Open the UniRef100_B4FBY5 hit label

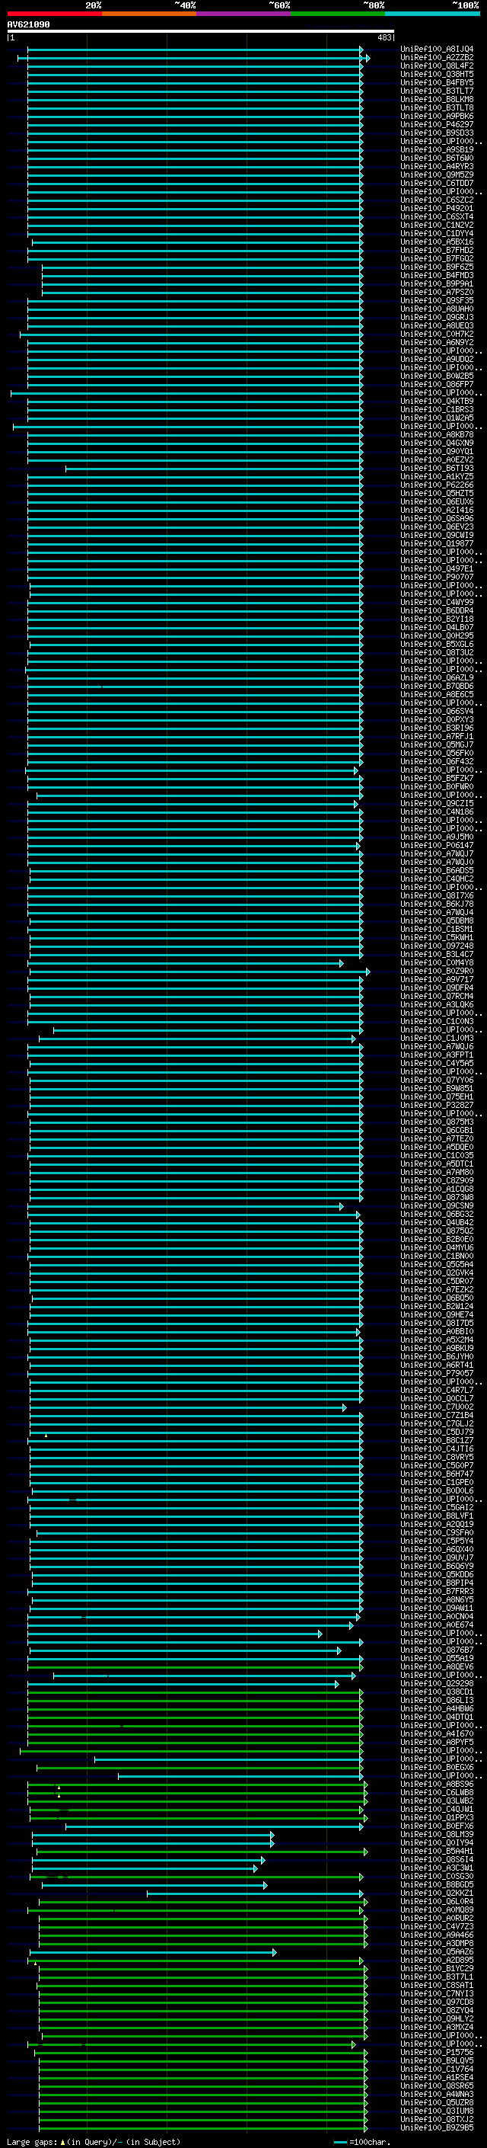[x=437, y=82]
